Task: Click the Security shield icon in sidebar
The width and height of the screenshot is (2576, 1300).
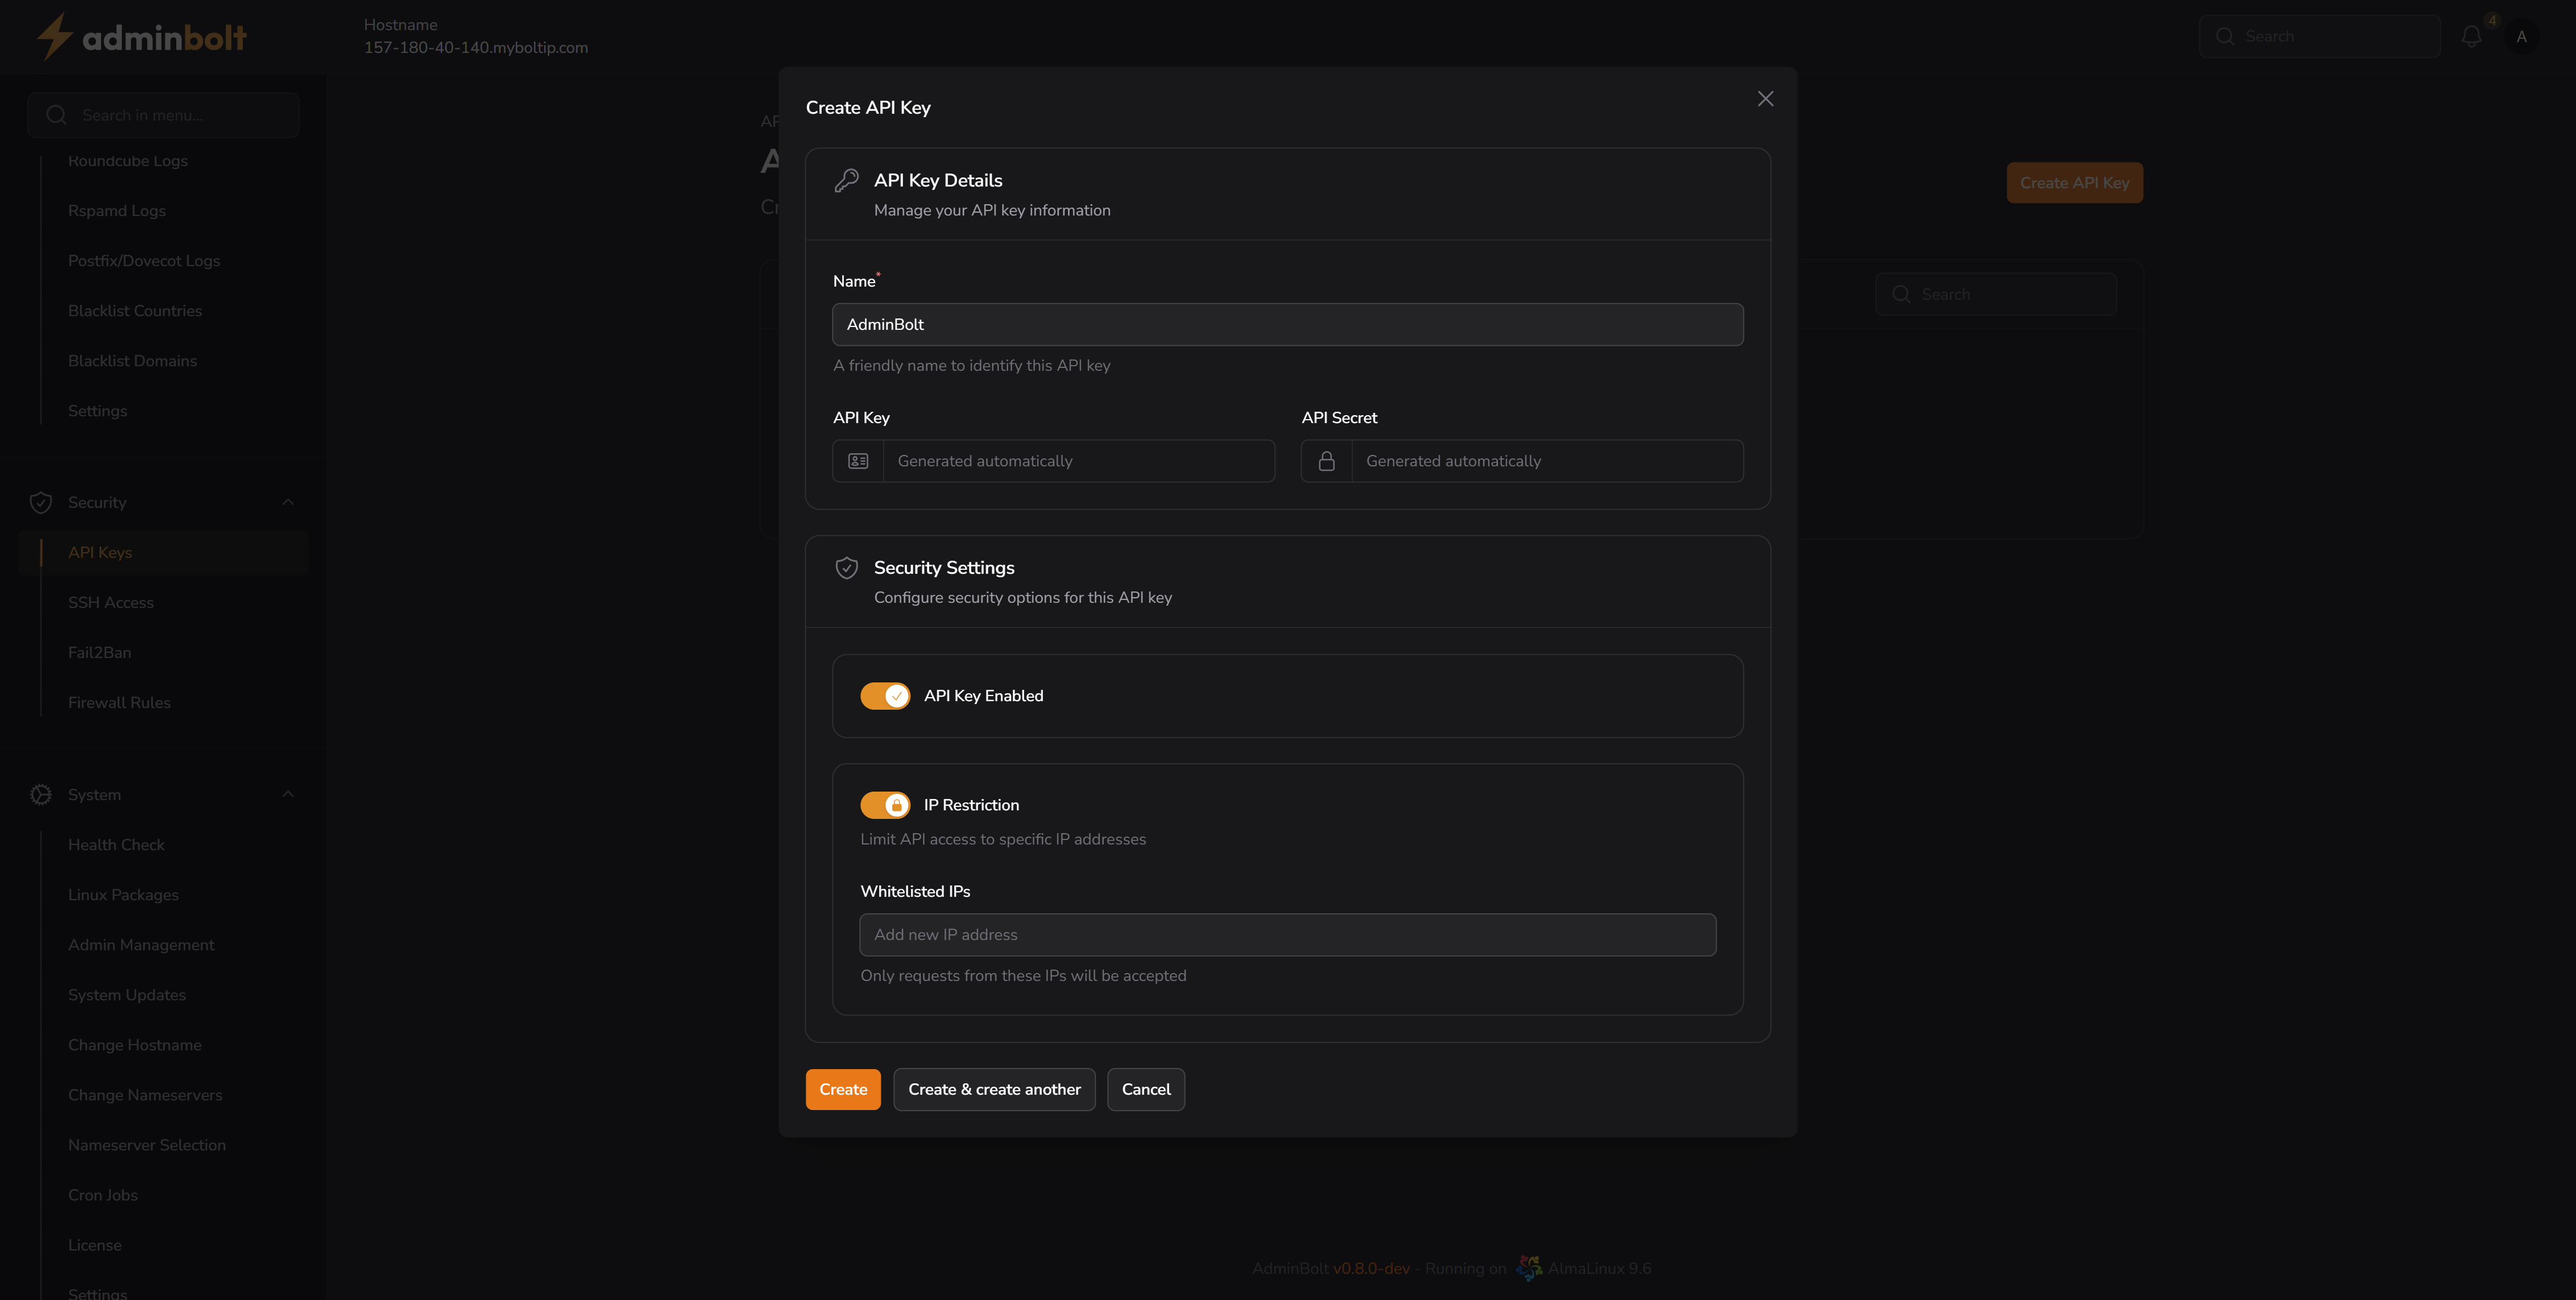Action: tap(41, 502)
